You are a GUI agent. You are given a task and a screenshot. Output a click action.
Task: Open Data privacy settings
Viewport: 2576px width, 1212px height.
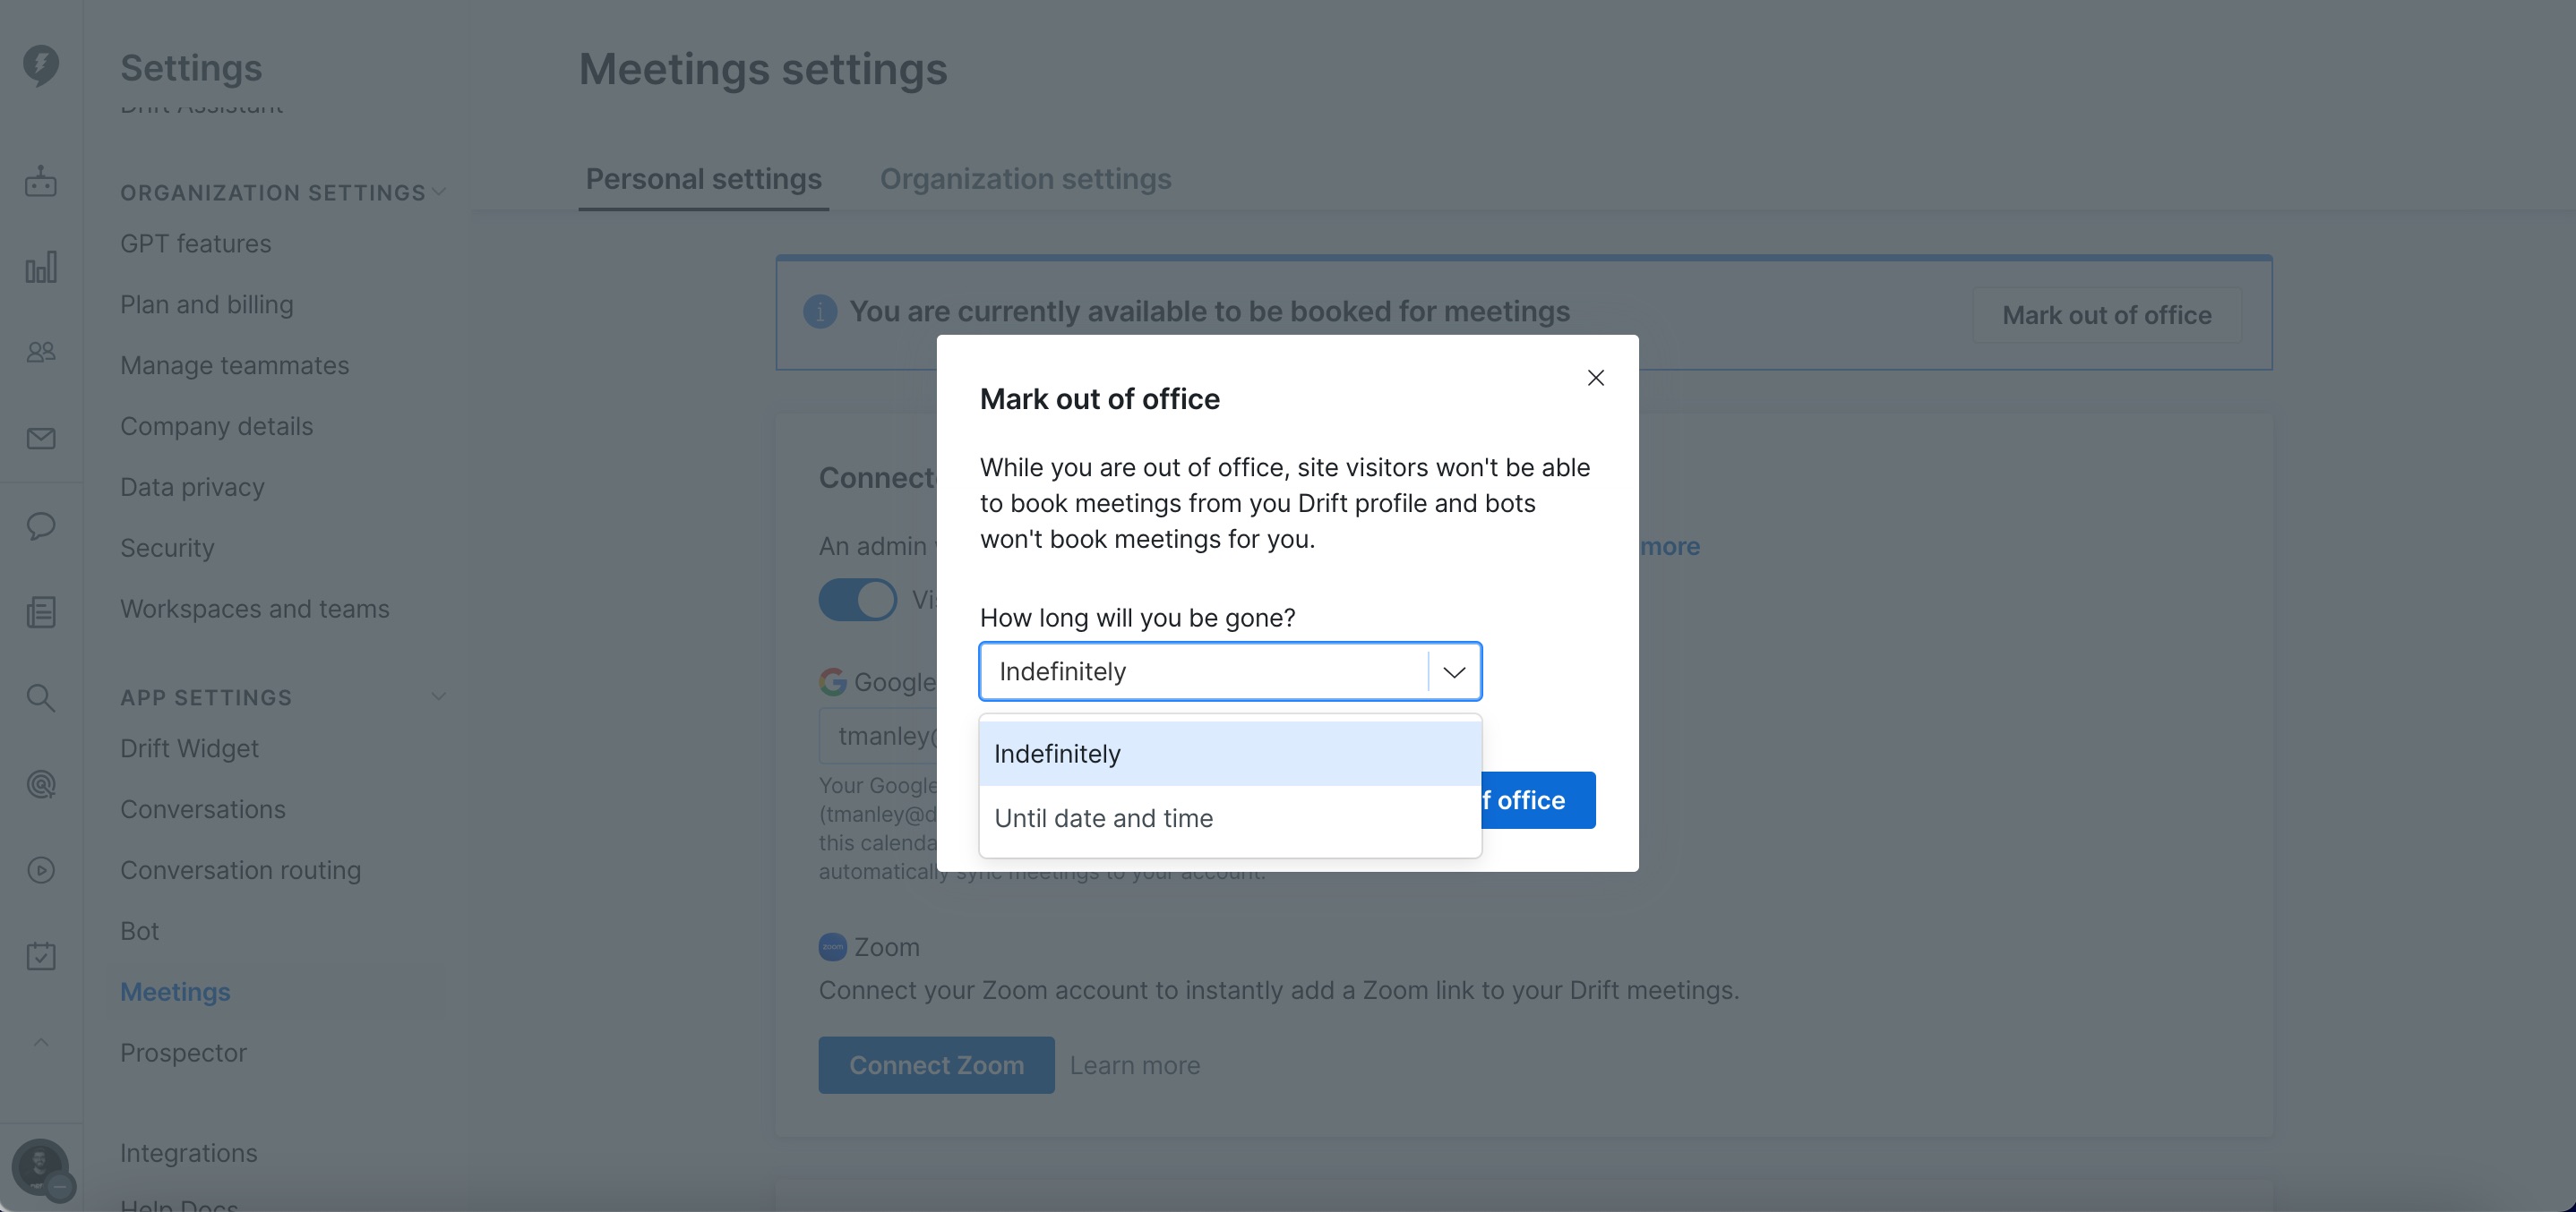[193, 488]
